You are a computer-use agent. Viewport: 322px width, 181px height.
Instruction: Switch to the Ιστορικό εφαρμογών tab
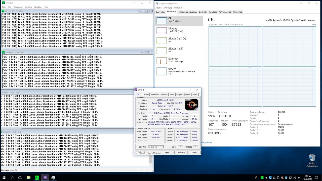pos(187,12)
